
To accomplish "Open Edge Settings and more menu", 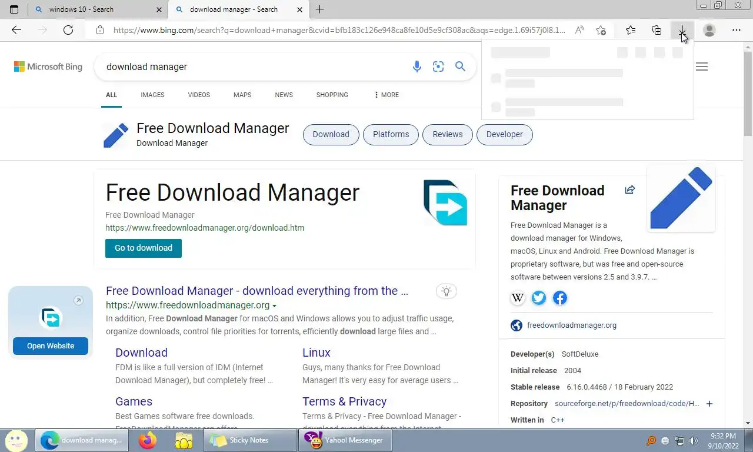I will click(x=737, y=30).
